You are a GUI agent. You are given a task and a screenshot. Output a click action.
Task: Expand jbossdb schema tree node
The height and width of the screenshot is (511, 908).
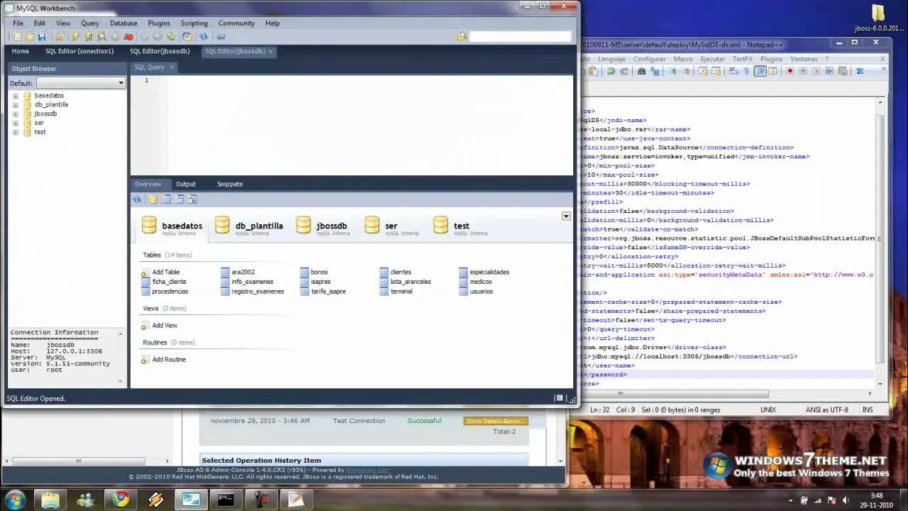tap(16, 114)
